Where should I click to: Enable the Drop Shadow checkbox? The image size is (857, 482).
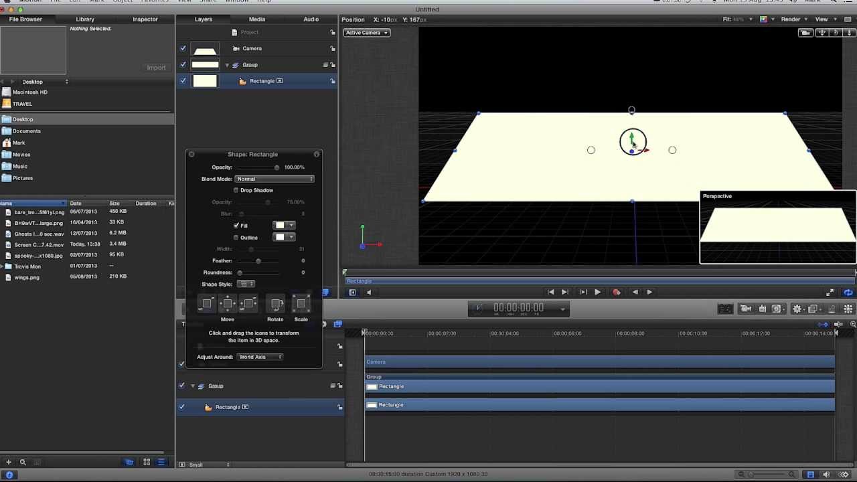(x=236, y=190)
